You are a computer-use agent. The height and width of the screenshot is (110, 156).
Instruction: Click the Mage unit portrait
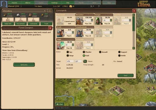click(x=60, y=46)
